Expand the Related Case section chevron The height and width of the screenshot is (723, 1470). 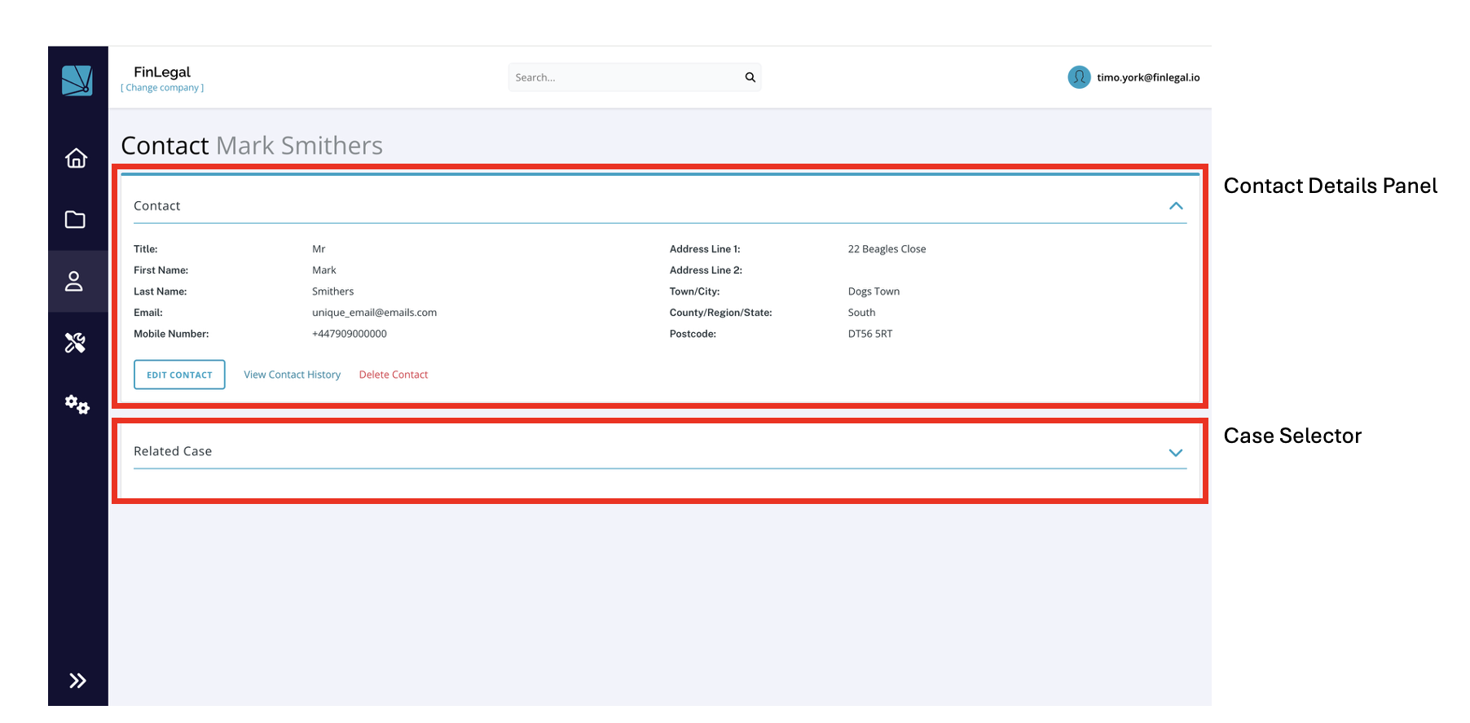1175,453
